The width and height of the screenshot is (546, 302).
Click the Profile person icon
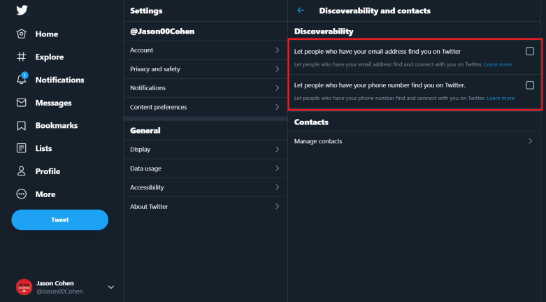(21, 171)
